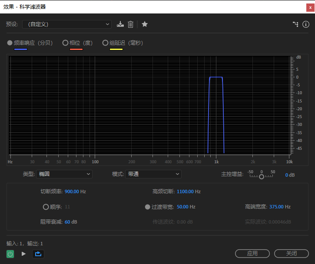Screen dimensions: 315x264
Task: Select the 过渡带宽 radio button
Action: pos(148,207)
